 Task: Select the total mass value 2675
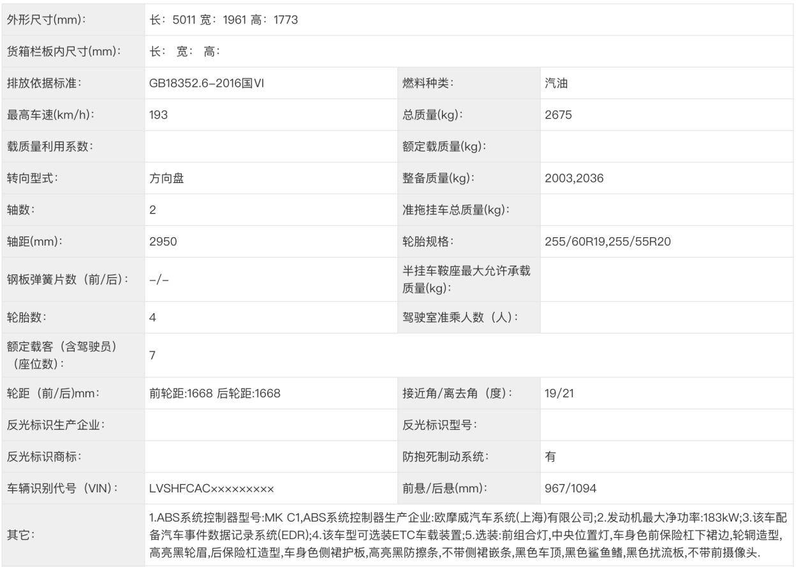[x=558, y=115]
